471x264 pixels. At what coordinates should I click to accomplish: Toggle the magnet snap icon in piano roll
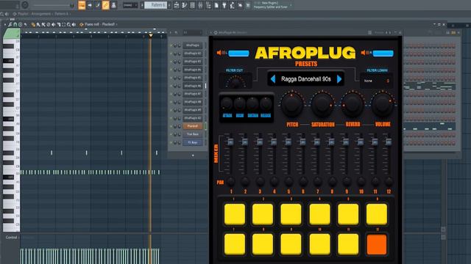tap(15, 24)
